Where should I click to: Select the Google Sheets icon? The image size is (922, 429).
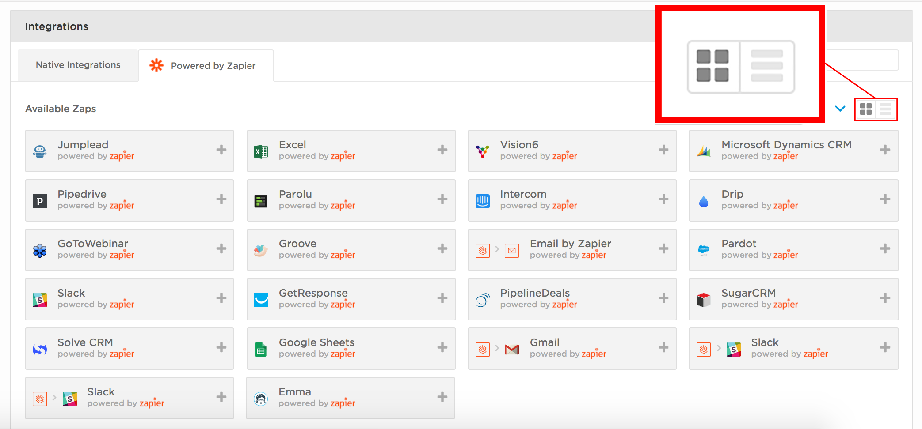pos(261,348)
